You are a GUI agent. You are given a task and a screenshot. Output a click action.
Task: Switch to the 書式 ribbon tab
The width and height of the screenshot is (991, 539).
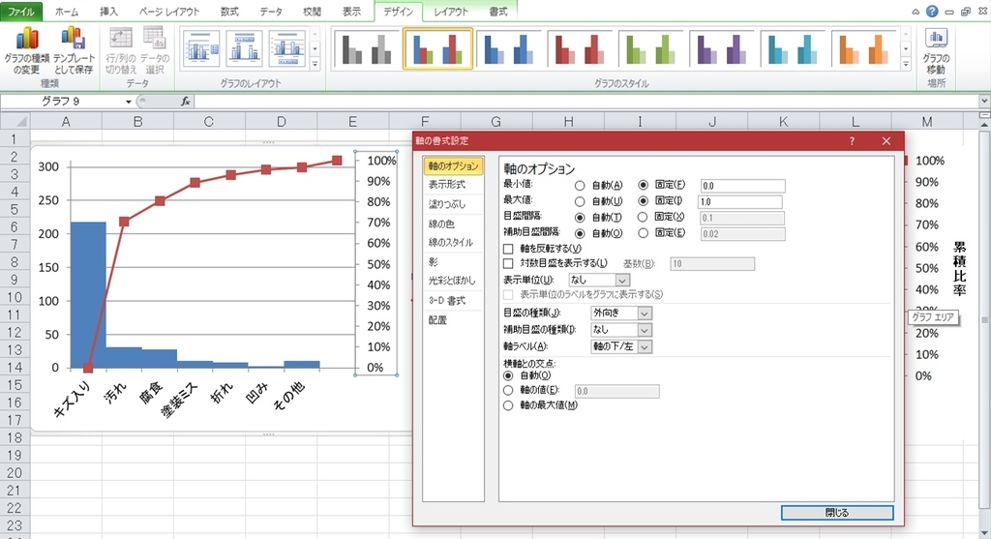(x=498, y=12)
